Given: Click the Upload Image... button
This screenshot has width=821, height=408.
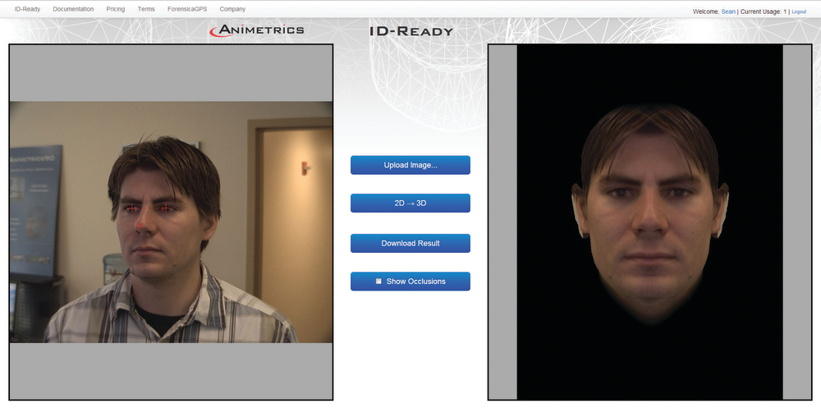Looking at the screenshot, I should 410,165.
